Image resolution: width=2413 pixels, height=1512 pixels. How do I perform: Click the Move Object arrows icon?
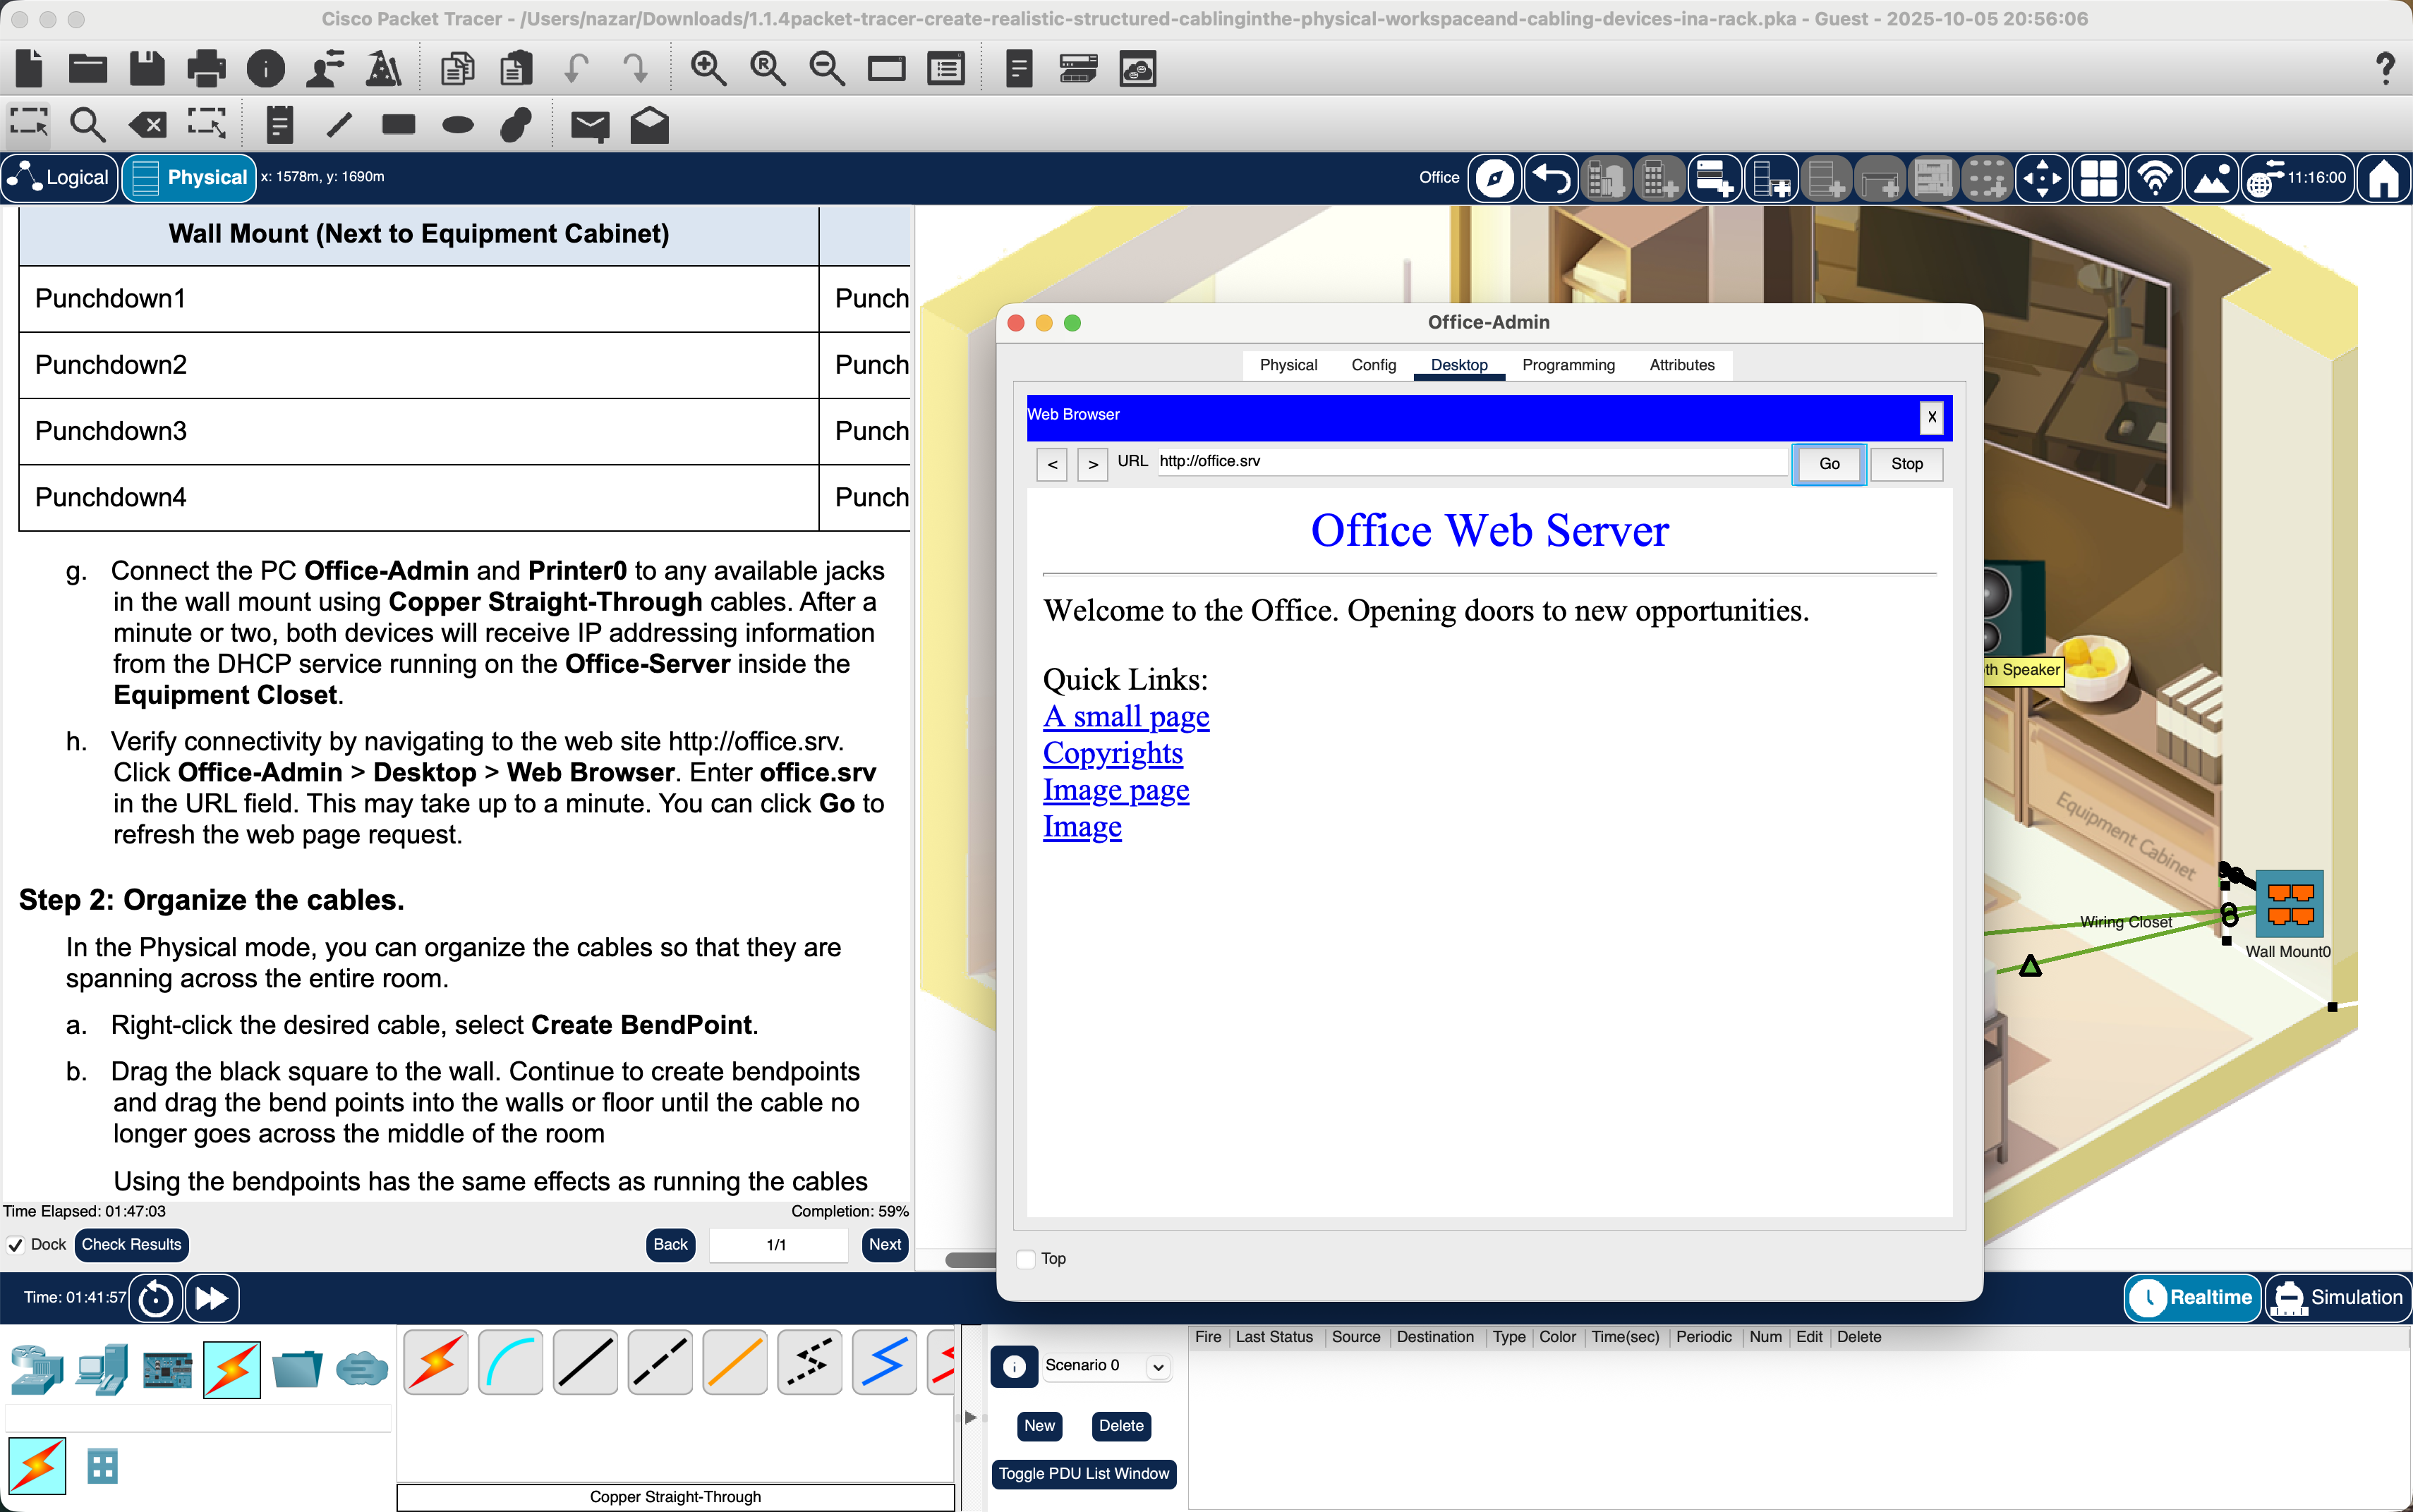pyautogui.click(x=2041, y=178)
